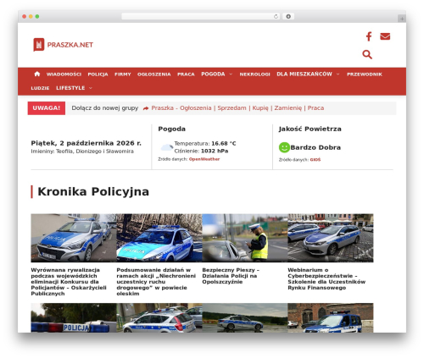Open article Podsumowanie działań Niechronieni uczestnicy ruchu
Viewport: 424px width, 358px height.
point(156,282)
